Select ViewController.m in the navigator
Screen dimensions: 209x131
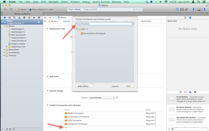19,41
